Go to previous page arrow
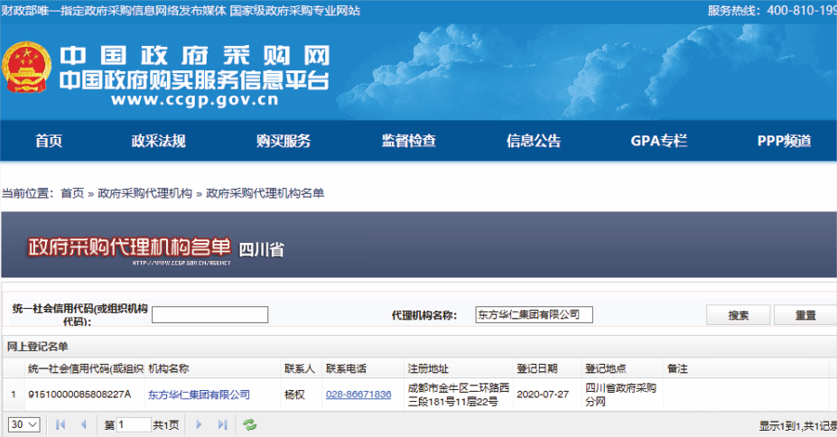This screenshot has width=837, height=437. [x=84, y=424]
